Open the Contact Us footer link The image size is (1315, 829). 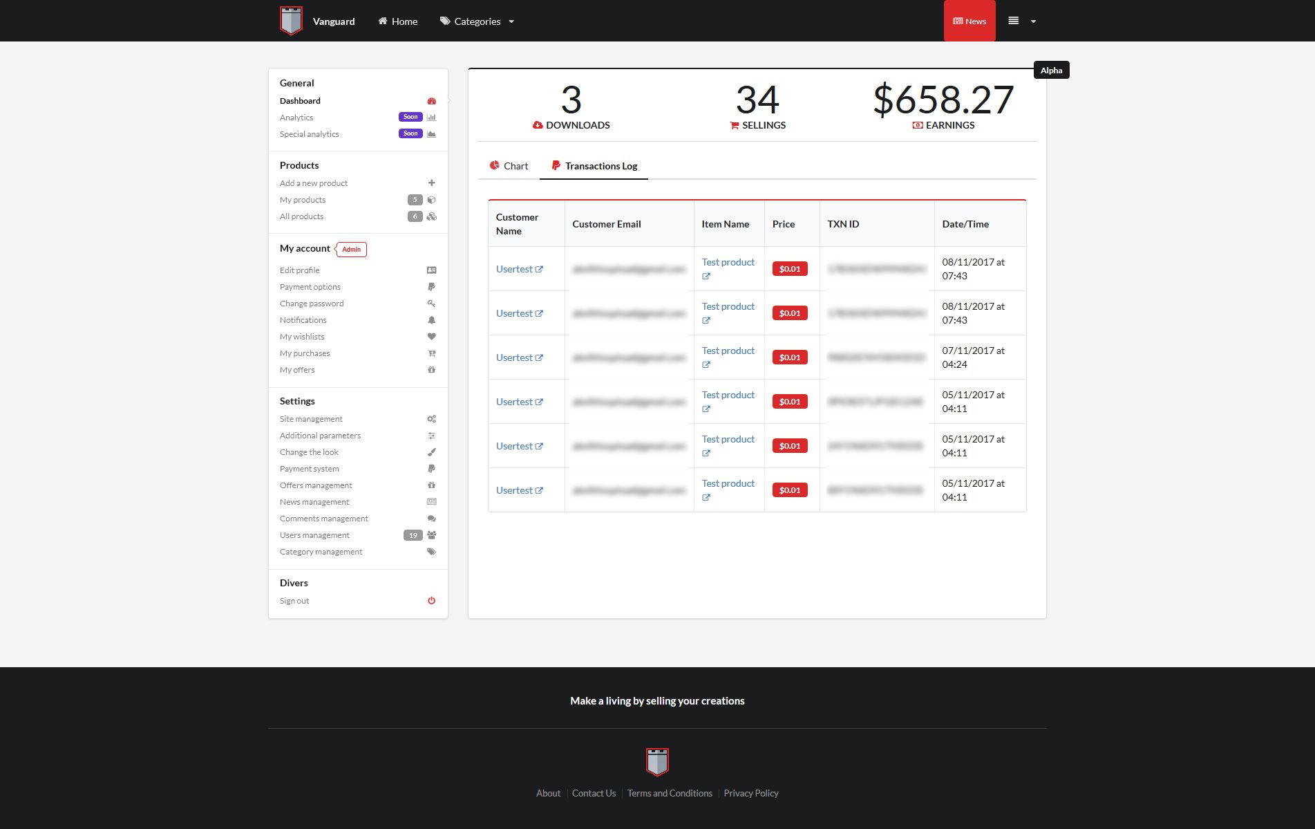594,793
